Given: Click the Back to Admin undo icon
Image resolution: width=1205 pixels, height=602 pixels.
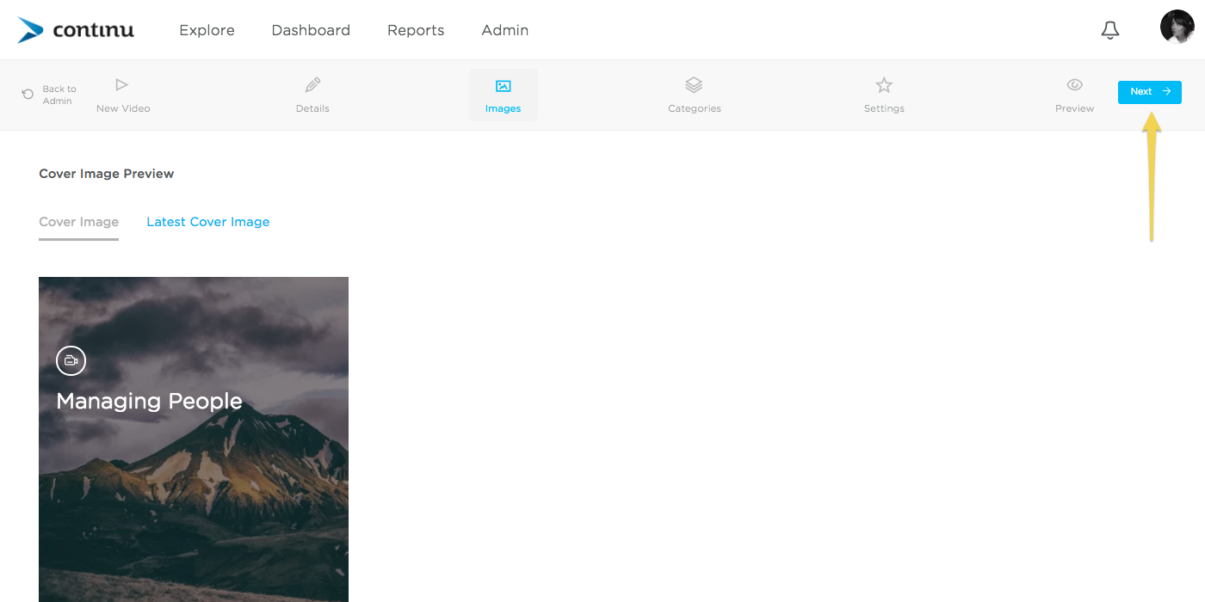Looking at the screenshot, I should [28, 94].
